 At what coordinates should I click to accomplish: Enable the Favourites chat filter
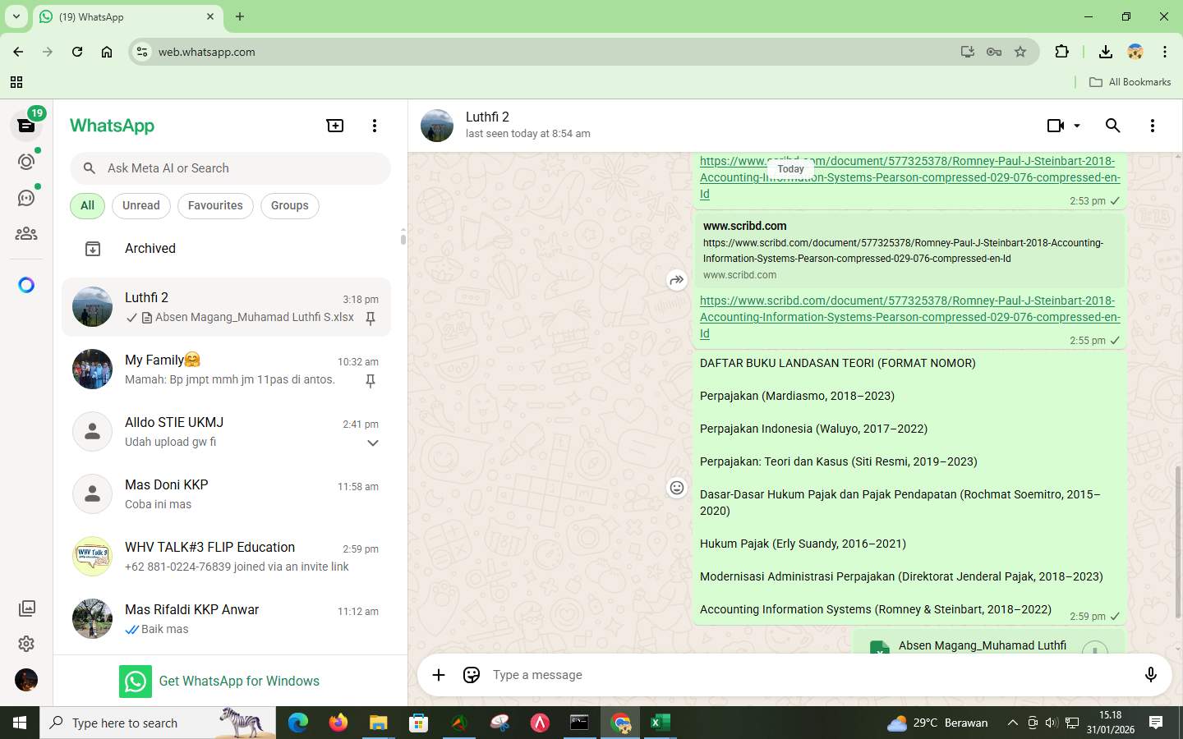215,205
